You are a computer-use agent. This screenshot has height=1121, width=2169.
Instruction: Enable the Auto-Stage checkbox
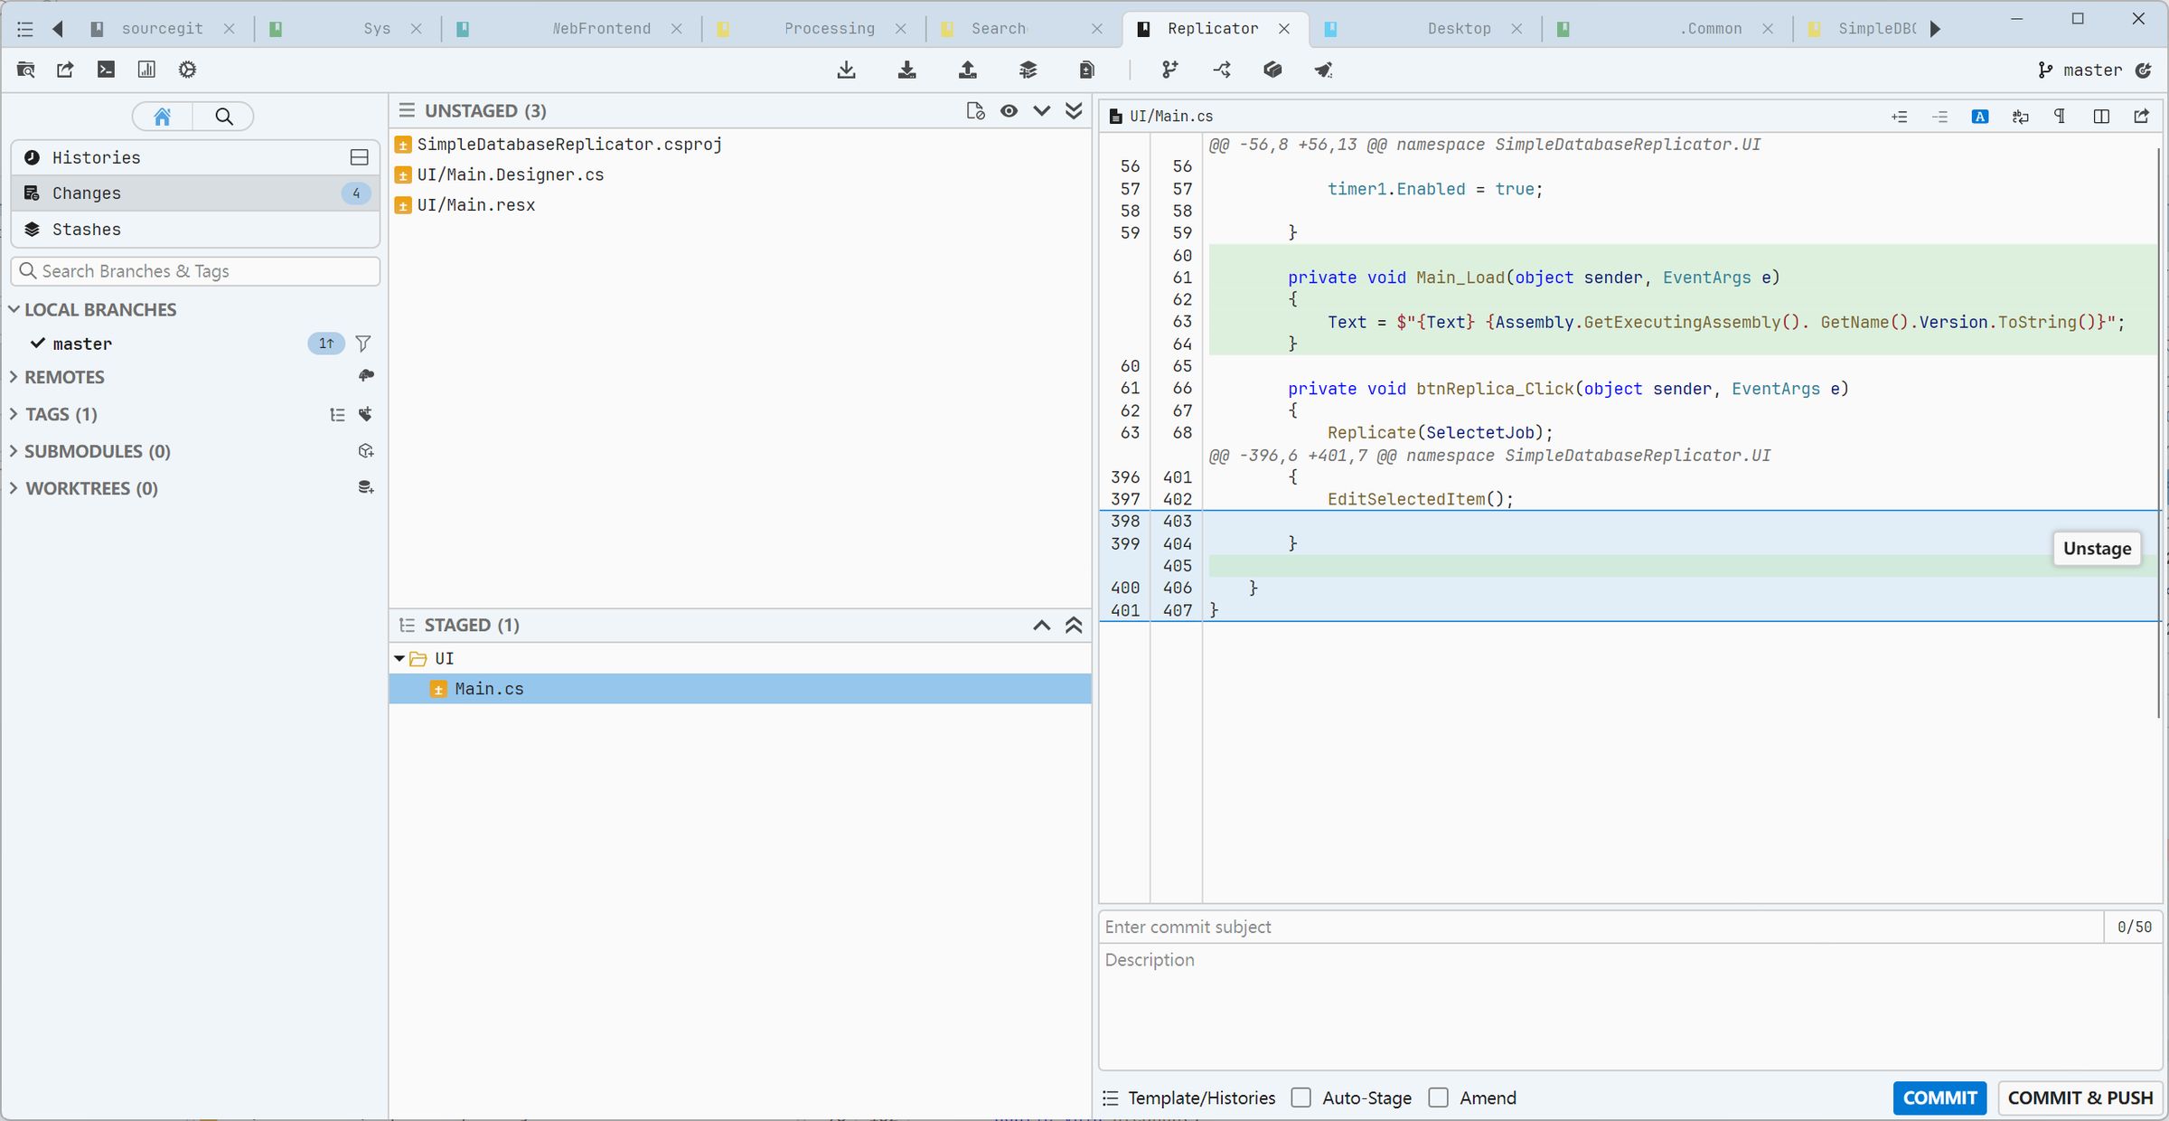click(x=1301, y=1097)
